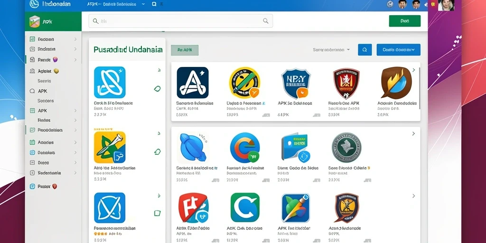The width and height of the screenshot is (486, 243).
Task: Open the blue app with leaf and brush
Action: tap(296, 208)
